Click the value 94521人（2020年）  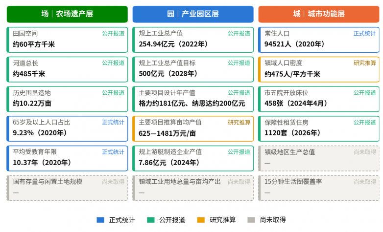click(295, 44)
